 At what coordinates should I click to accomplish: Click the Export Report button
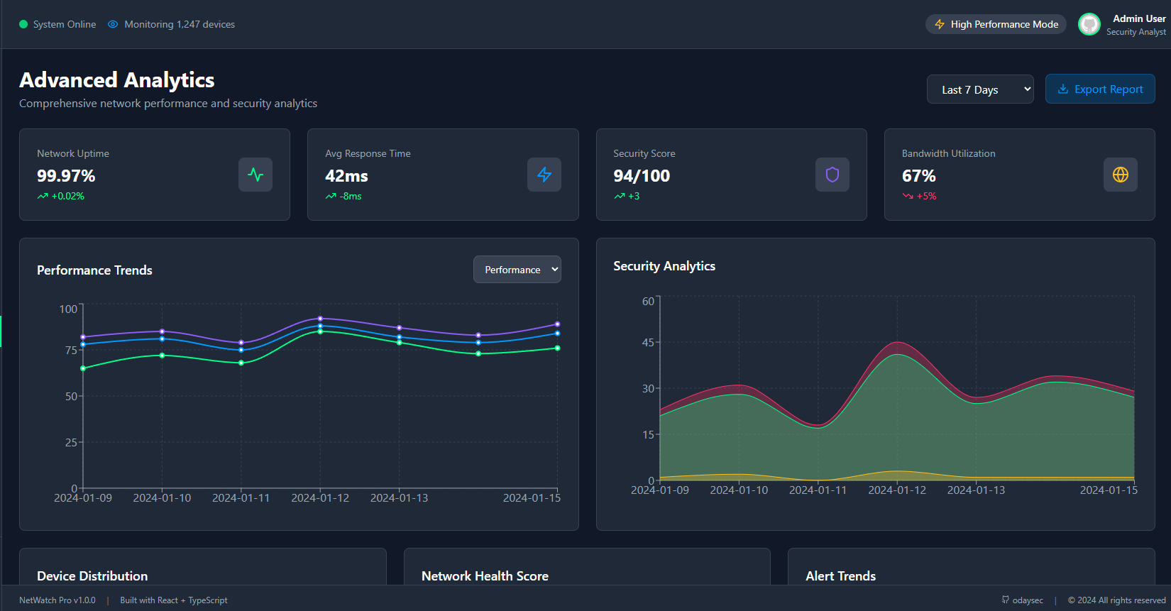[x=1100, y=89]
